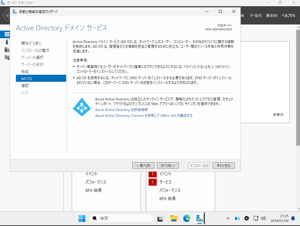Viewport: 300px width, 226px height.
Task: Go to インストールの種類 wizard step
Action: coord(35,50)
